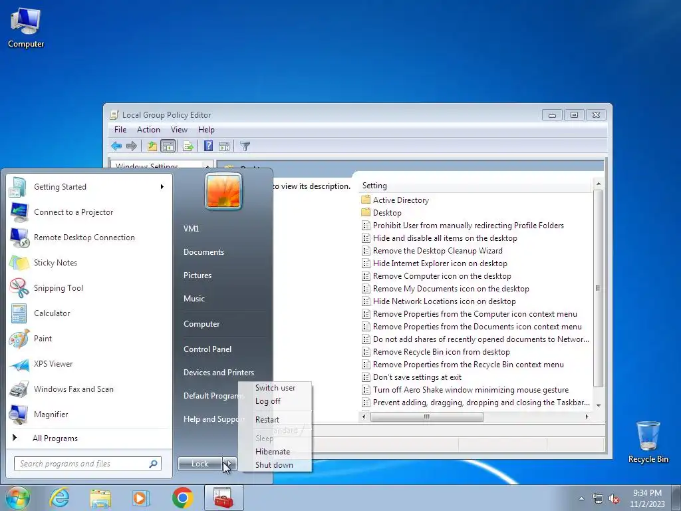
Task: Open VM1 user folder link
Action: 191,229
